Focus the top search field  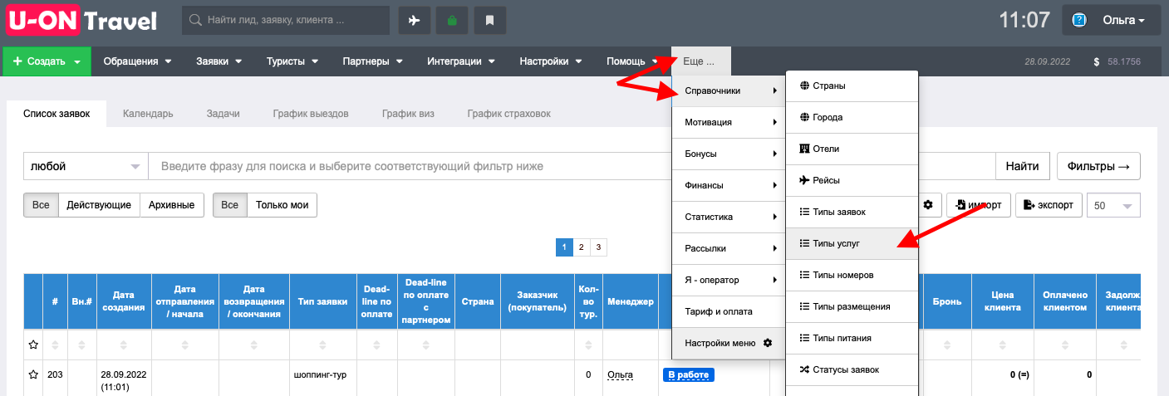(x=286, y=21)
